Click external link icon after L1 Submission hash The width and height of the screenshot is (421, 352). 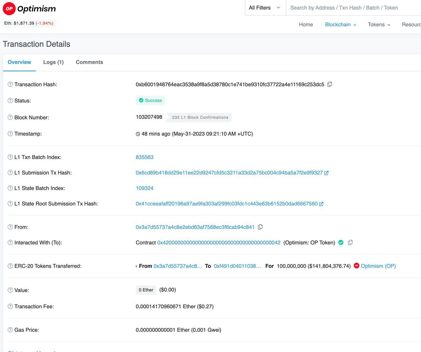tap(326, 173)
